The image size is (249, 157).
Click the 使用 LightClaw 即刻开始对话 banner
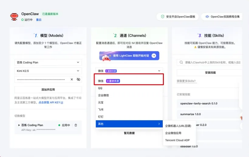click(x=129, y=56)
